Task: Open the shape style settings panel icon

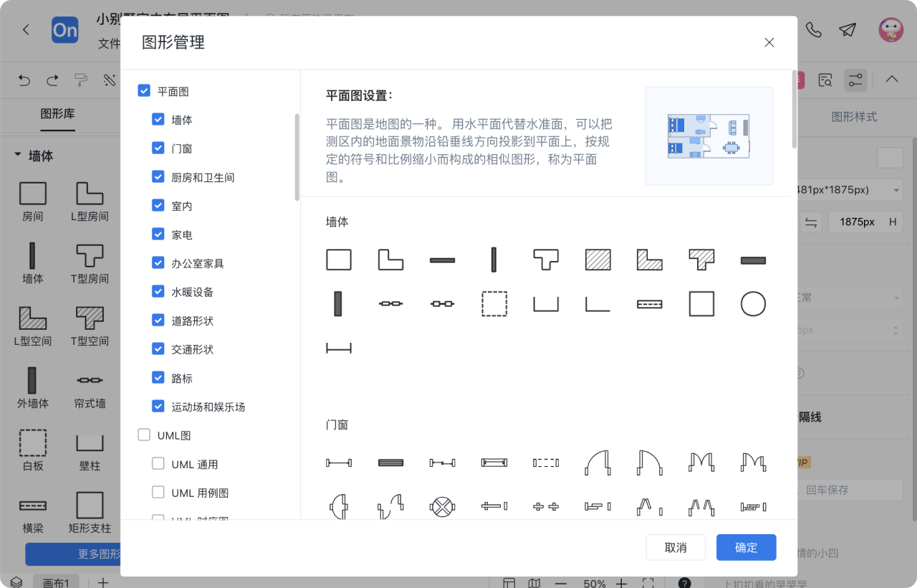Action: click(855, 80)
